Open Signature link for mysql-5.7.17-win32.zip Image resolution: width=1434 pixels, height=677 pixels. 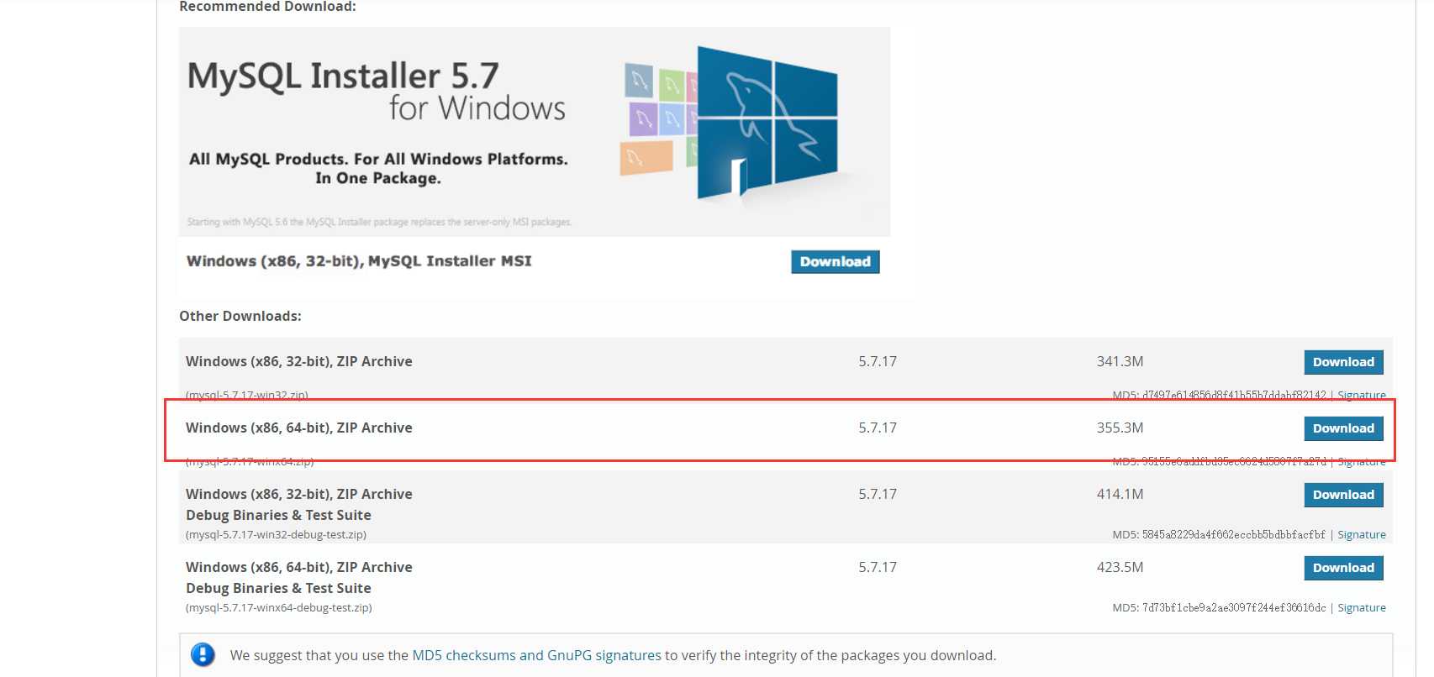pos(1362,395)
